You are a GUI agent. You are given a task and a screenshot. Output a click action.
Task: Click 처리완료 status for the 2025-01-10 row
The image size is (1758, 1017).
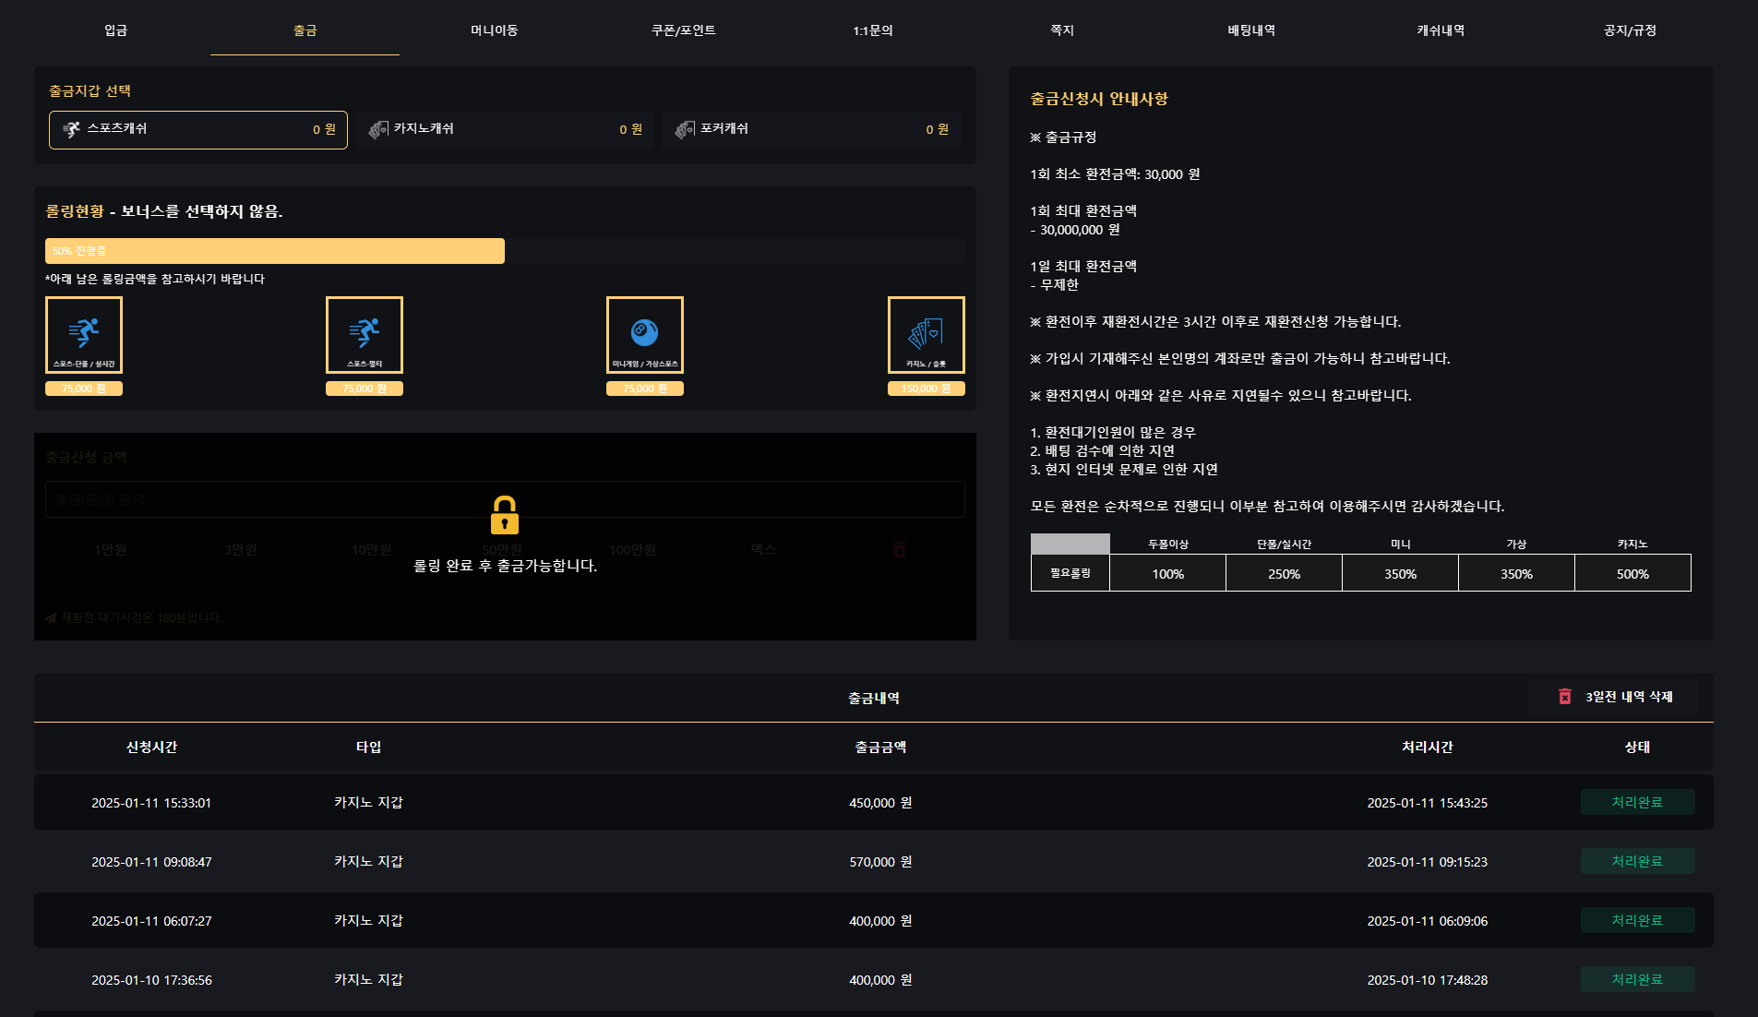(1637, 979)
